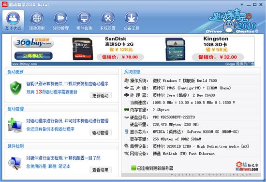266x182 pixels.
Task: Open the 系统设置 tools icon
Action: [x=108, y=18]
